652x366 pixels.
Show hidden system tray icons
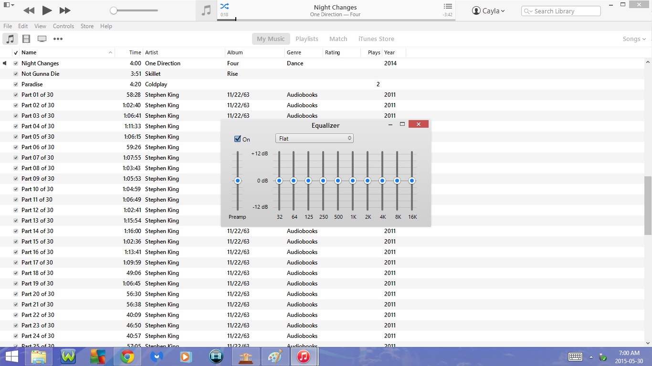click(591, 357)
